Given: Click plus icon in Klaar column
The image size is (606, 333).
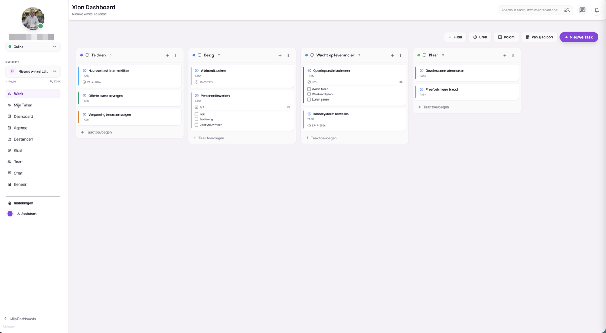Looking at the screenshot, I should pyautogui.click(x=505, y=55).
